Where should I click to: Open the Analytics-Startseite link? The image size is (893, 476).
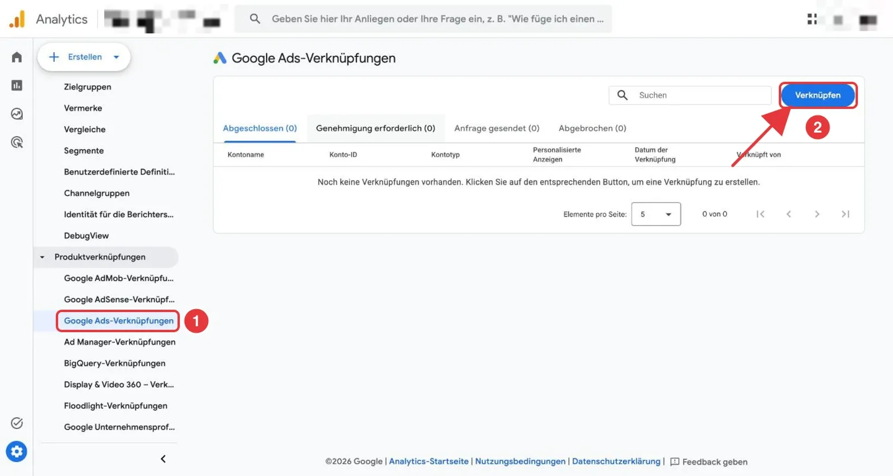coord(429,461)
